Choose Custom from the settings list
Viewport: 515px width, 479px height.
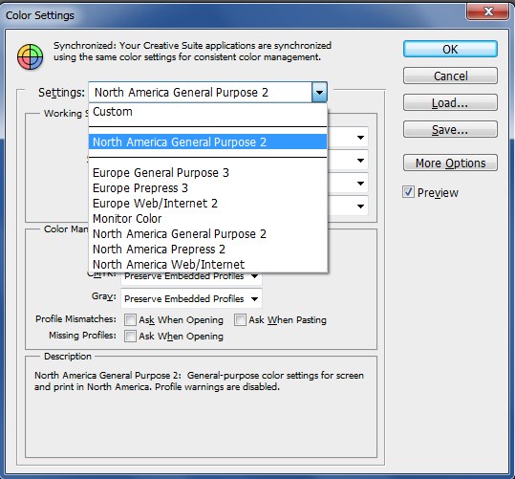pyautogui.click(x=208, y=112)
